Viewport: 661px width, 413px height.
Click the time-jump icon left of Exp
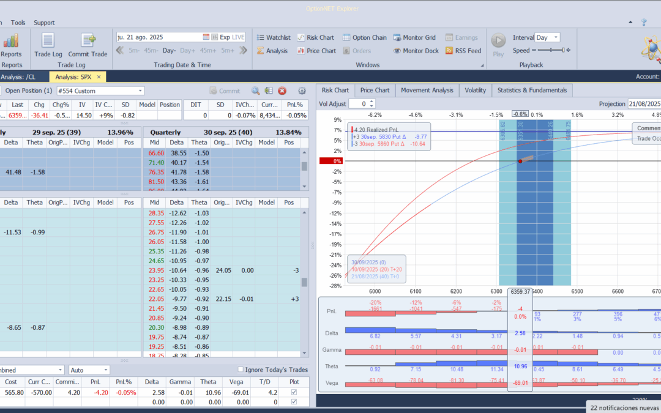click(x=215, y=37)
